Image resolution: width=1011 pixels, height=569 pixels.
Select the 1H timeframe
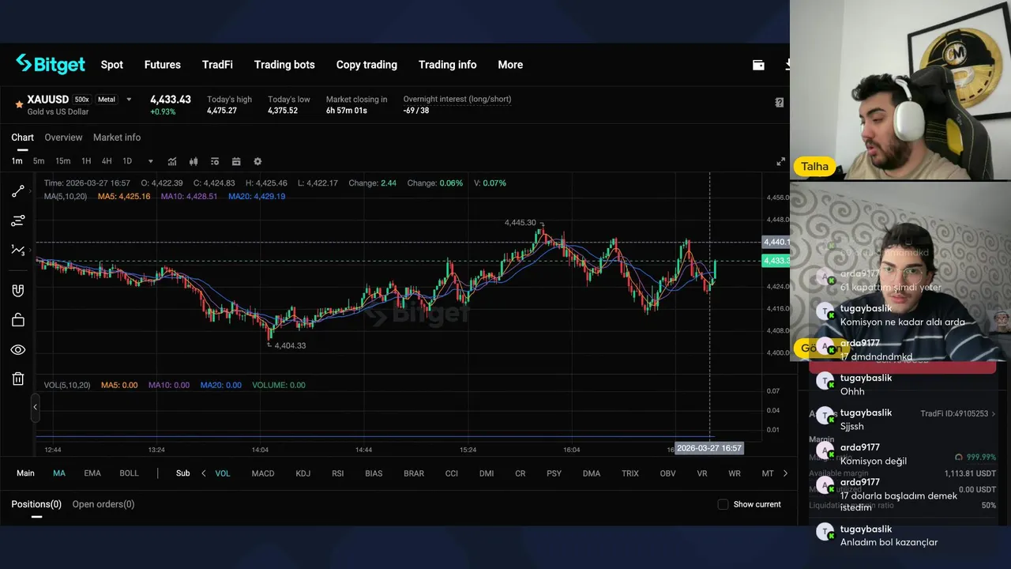86,161
